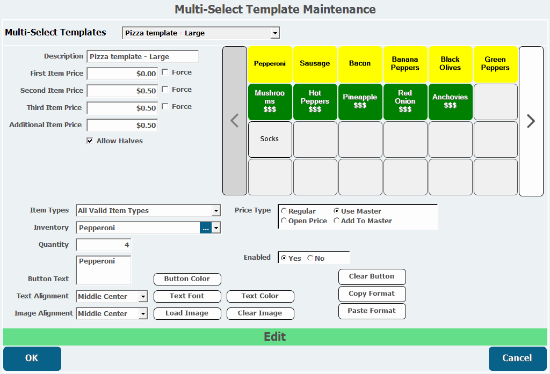Open the Multi-Select Templates dropdown
This screenshot has width=550, height=374.
(275, 33)
